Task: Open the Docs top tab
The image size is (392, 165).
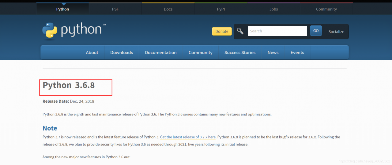Action: pyautogui.click(x=168, y=9)
